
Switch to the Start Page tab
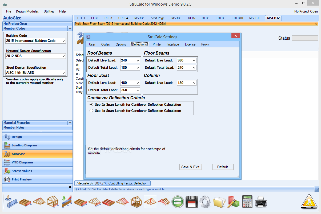[x=158, y=18]
